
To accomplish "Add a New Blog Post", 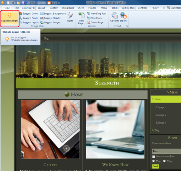I will (97, 13).
